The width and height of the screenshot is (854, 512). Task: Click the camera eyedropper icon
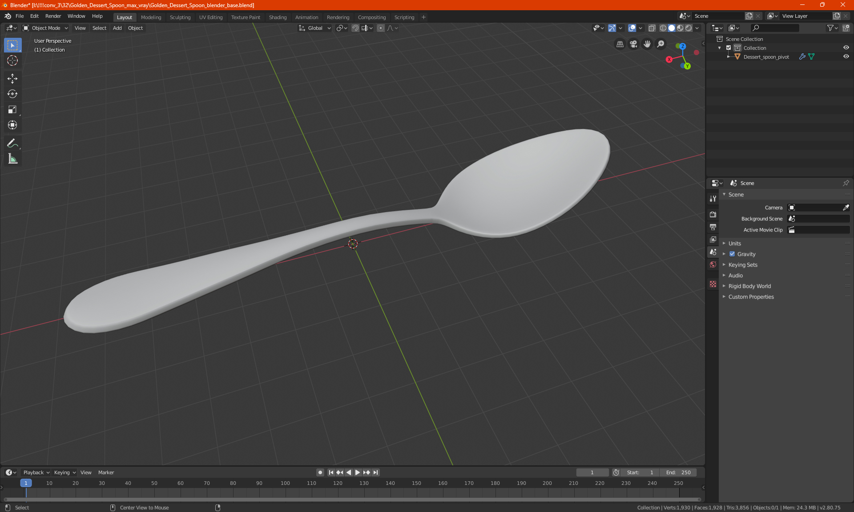tap(846, 208)
